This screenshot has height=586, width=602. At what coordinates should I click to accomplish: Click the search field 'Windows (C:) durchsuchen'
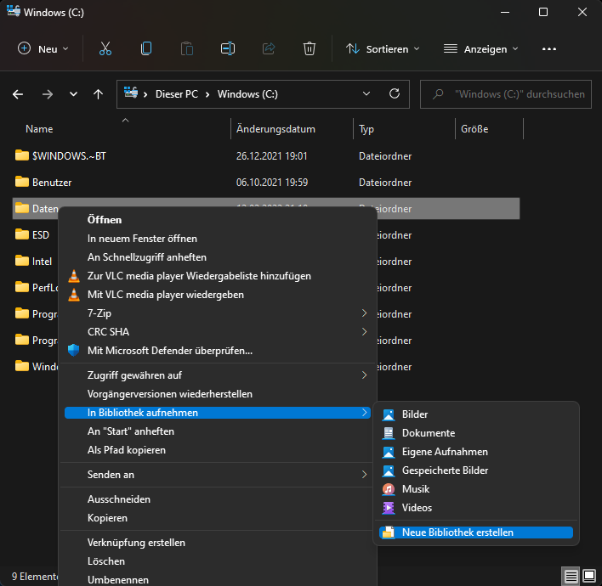pos(506,94)
